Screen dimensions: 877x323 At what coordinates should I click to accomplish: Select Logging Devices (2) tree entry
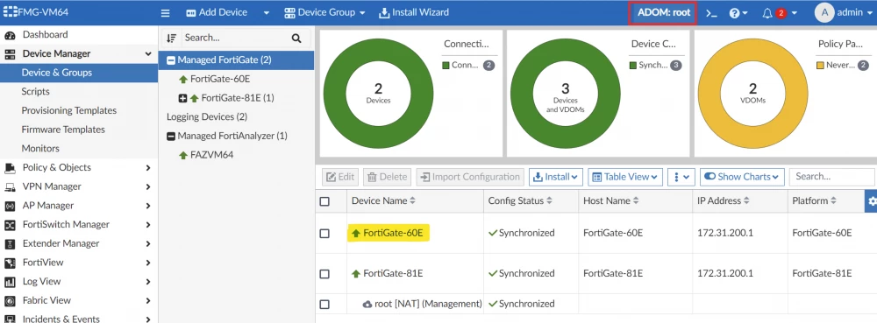coord(207,117)
